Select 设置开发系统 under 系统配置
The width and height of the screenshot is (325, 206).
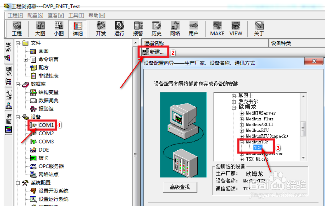coord(54,191)
